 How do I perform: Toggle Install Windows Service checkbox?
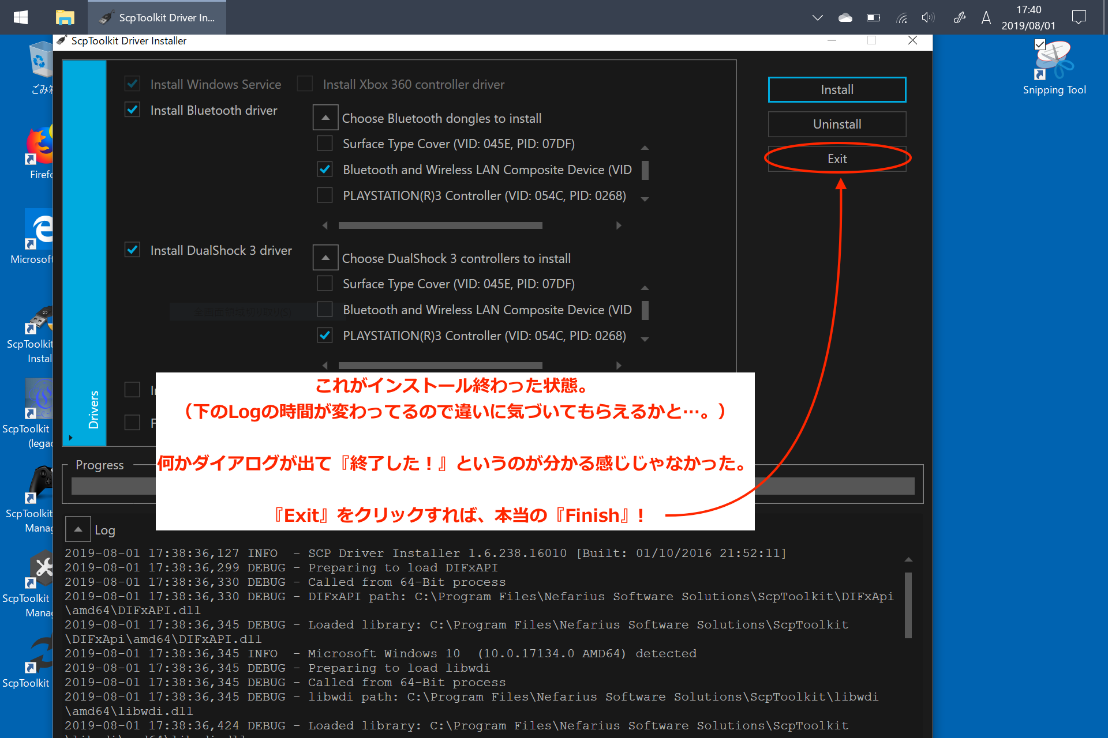click(x=134, y=83)
